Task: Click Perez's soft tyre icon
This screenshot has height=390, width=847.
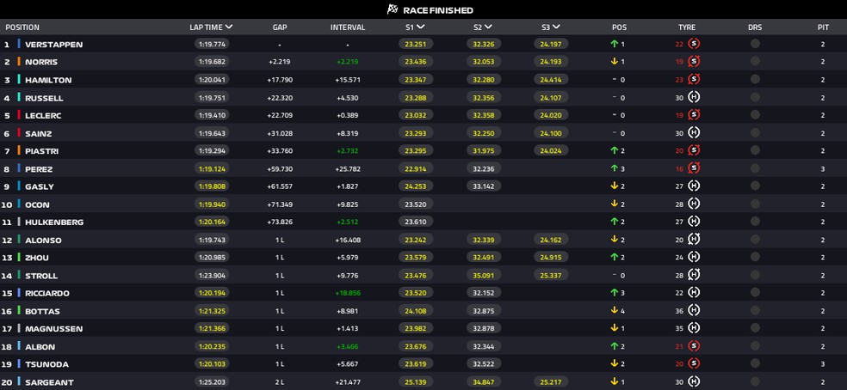Action: pos(694,168)
